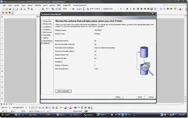This screenshot has height=118, width=188.
Task: Select the Summary wizard step
Action: point(45,43)
